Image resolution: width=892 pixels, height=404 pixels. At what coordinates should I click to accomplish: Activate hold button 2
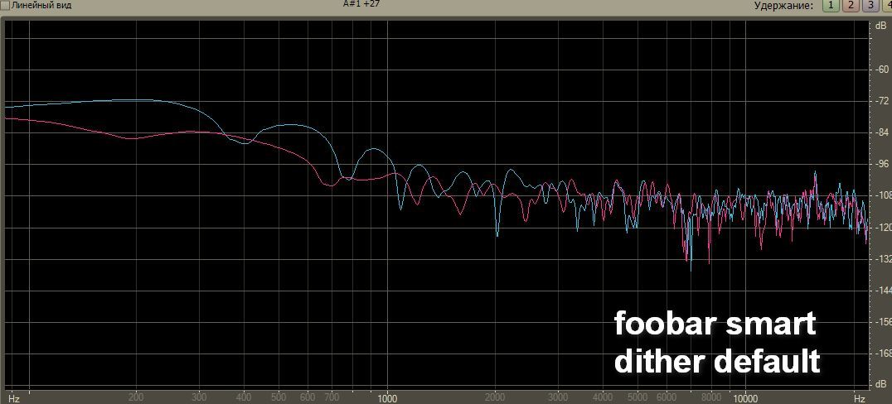(x=851, y=6)
